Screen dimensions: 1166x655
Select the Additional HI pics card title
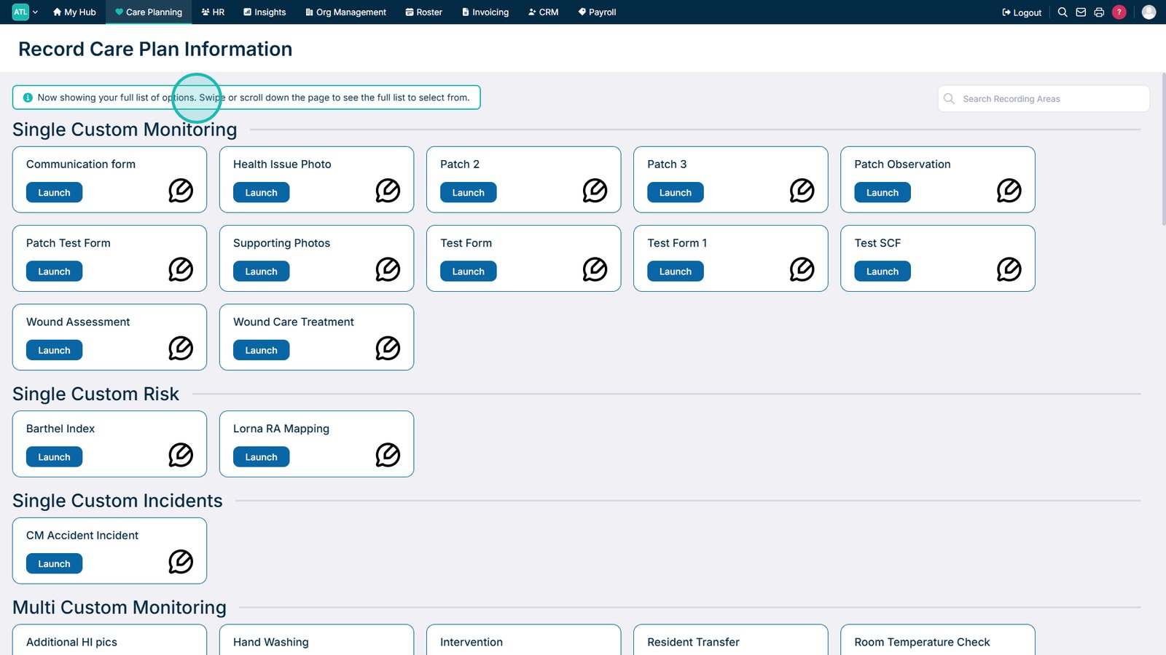point(71,642)
